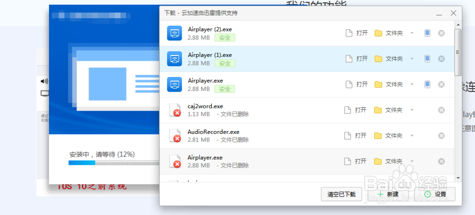The image size is (475, 215).
Task: Open caj2word.exe via 打开
Action: click(x=355, y=110)
